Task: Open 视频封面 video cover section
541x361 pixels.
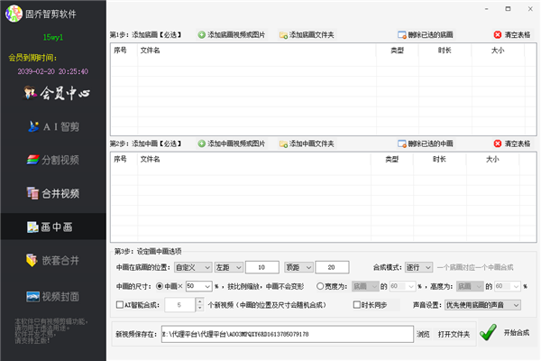Action: [53, 296]
